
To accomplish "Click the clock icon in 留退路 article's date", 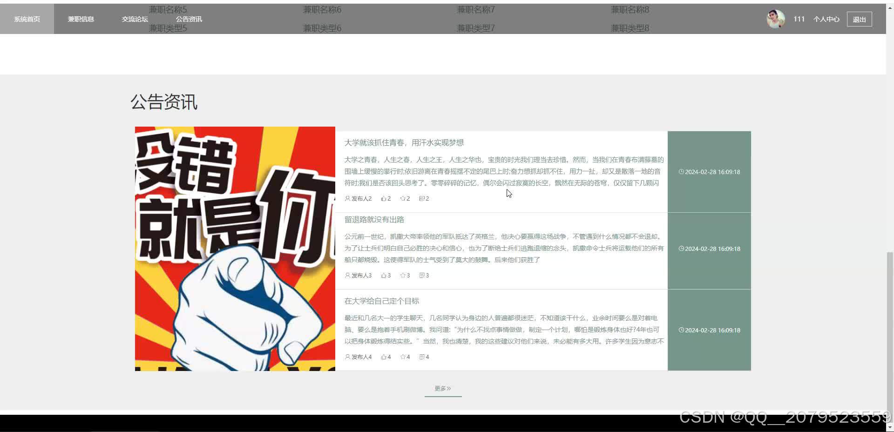I will coord(681,249).
